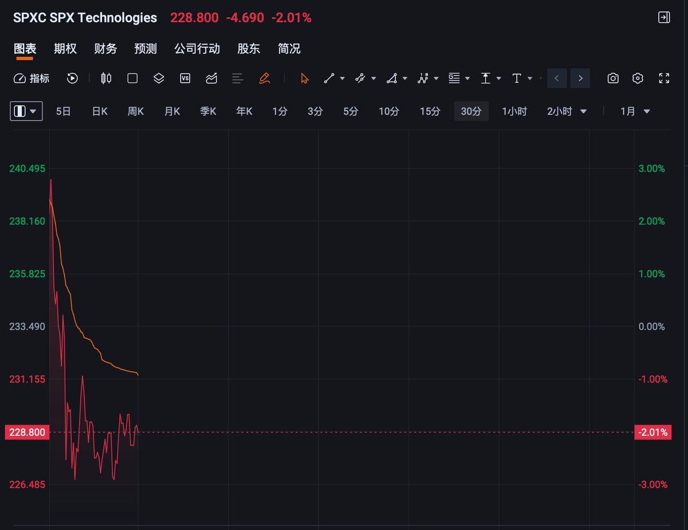Image resolution: width=688 pixels, height=530 pixels.
Task: Switch to the 图表 tab
Action: click(25, 49)
